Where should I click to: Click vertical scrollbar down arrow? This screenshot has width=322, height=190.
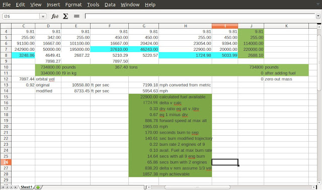[x=319, y=182]
